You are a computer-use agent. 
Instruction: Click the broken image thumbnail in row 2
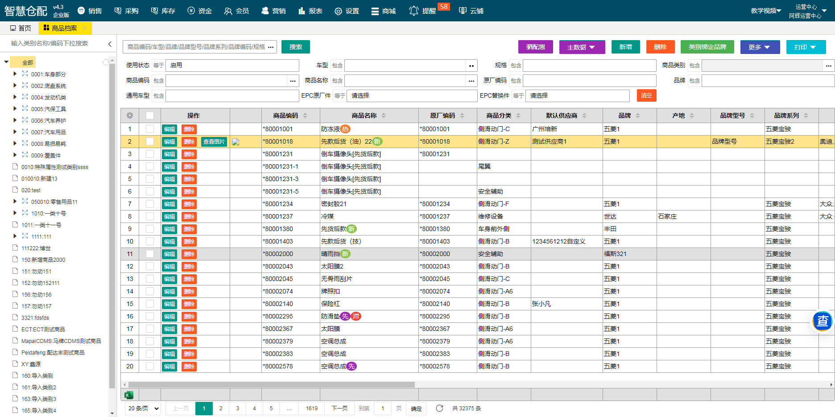pyautogui.click(x=236, y=142)
